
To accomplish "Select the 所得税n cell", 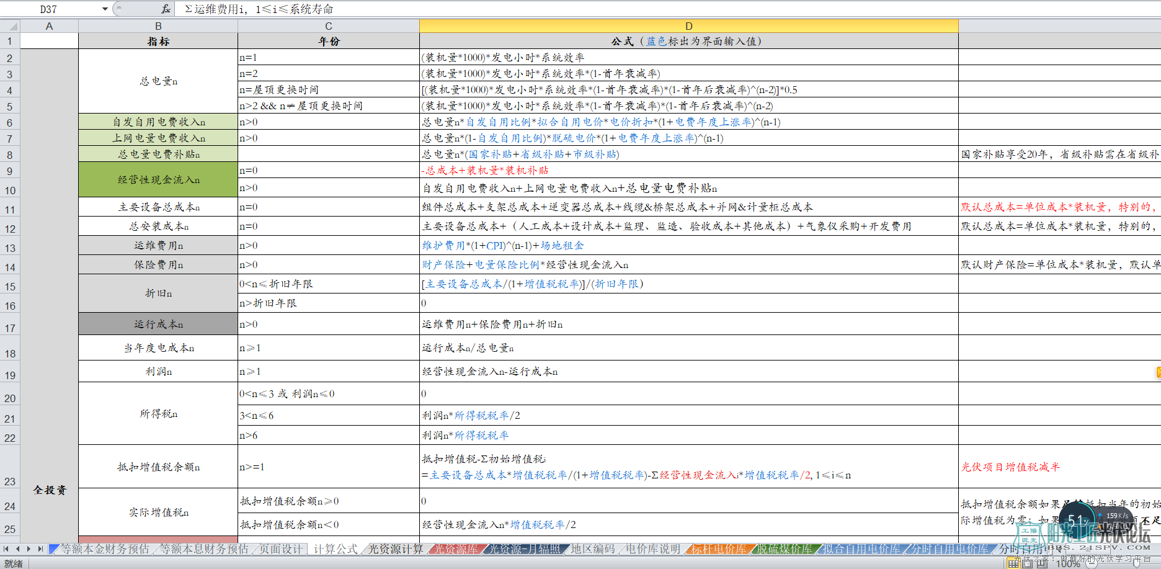I will pos(158,413).
